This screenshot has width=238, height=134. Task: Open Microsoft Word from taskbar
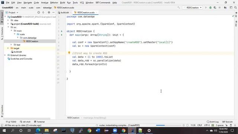[x=98, y=131]
